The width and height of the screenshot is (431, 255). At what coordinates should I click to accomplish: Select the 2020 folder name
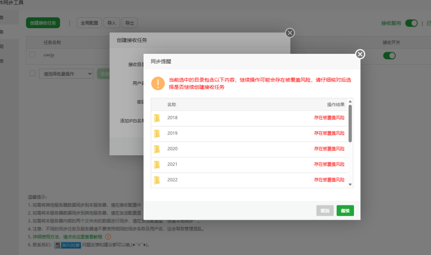[172, 149]
